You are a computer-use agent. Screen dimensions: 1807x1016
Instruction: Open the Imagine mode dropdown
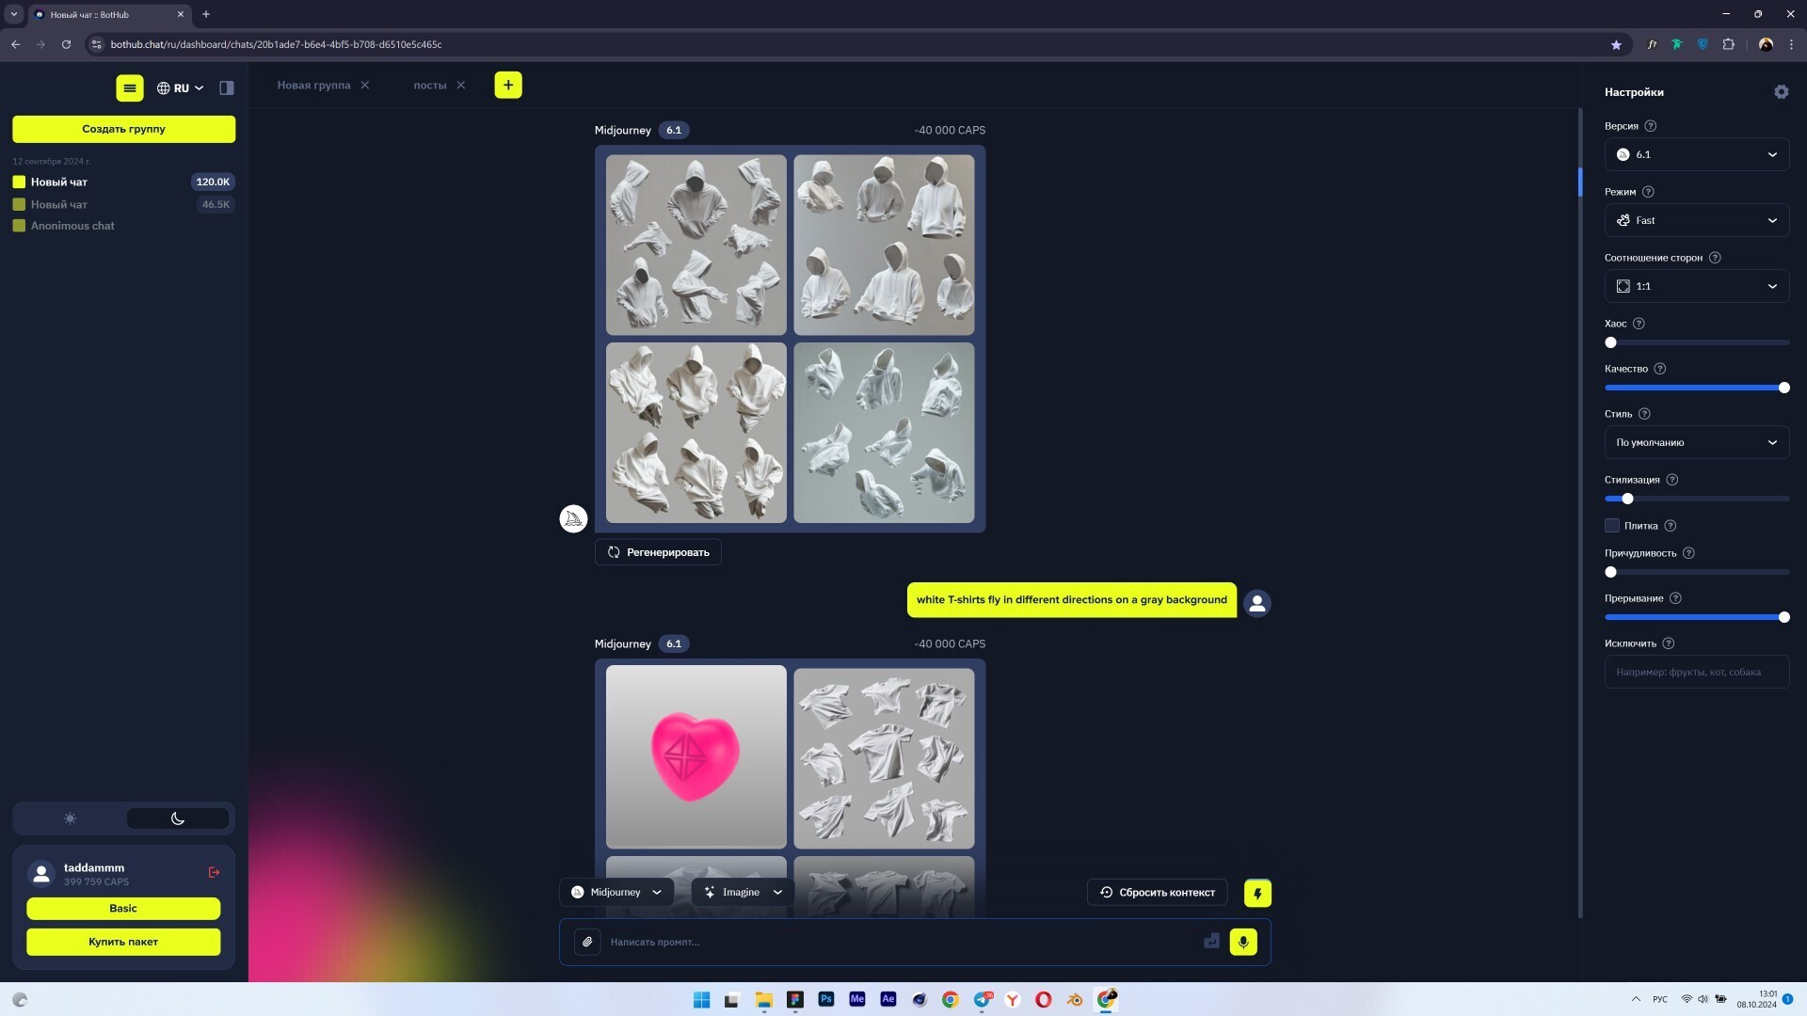(x=744, y=893)
